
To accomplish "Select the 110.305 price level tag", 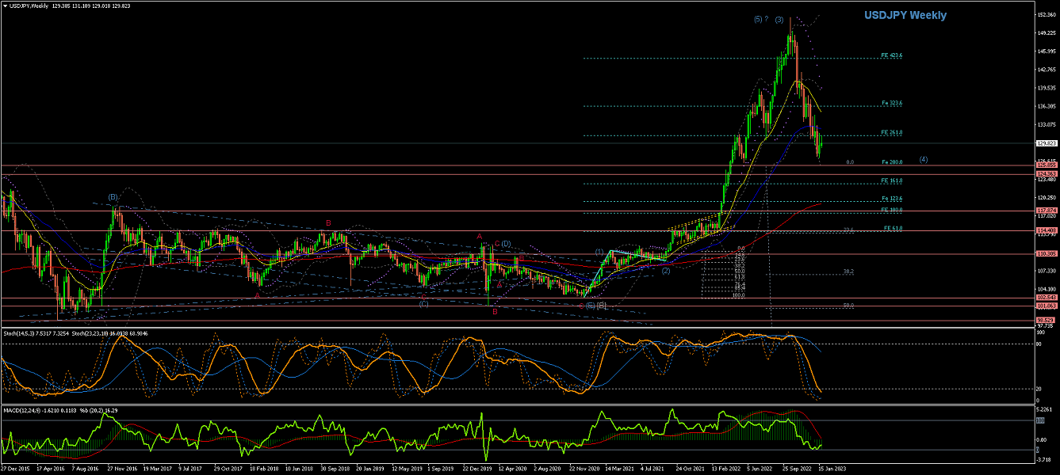I will [x=1047, y=254].
